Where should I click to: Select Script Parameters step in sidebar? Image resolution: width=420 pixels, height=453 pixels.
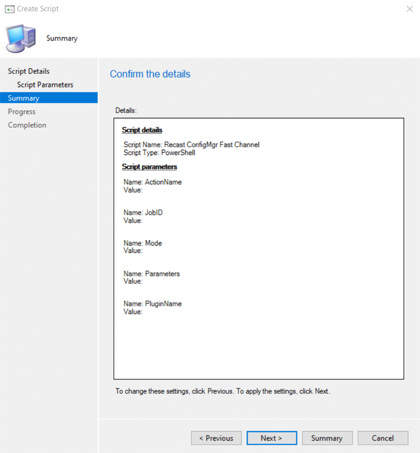click(45, 85)
